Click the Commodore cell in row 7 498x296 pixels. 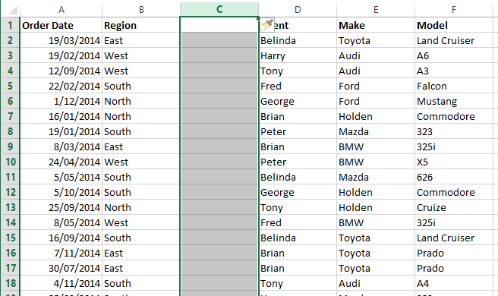454,116
